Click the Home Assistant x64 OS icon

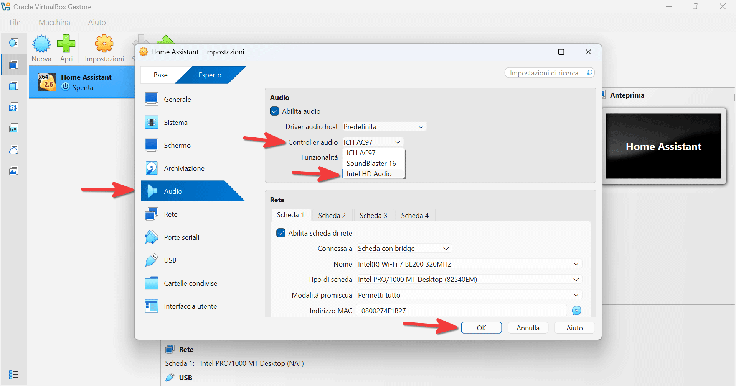click(47, 82)
